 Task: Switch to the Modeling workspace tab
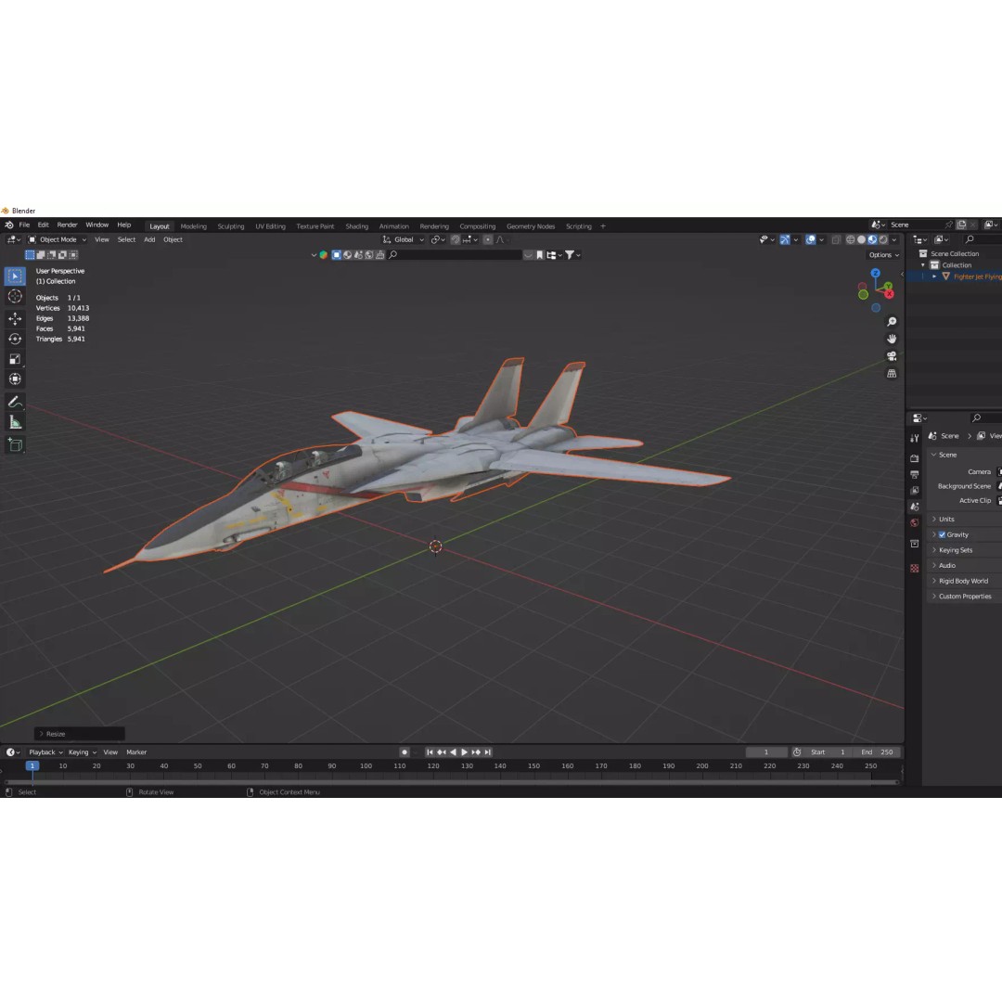point(193,226)
